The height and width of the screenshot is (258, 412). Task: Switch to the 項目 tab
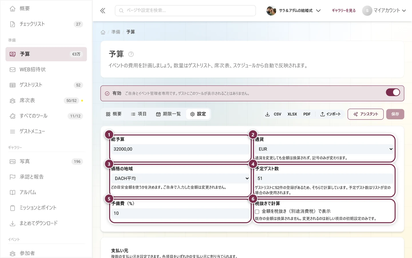pos(139,114)
